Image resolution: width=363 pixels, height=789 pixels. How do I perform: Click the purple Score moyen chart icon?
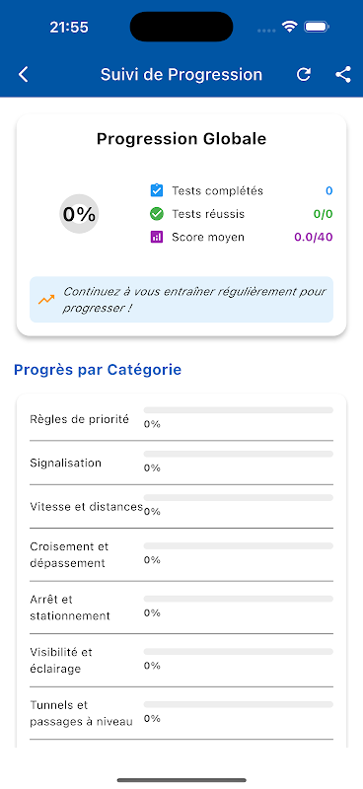click(x=157, y=237)
